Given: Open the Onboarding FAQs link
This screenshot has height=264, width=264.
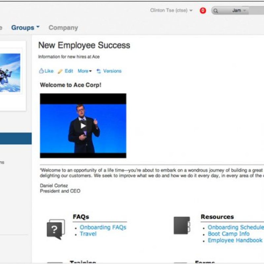Looking at the screenshot, I should pos(103,227).
